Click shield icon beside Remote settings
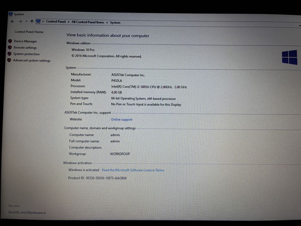 coord(10,47)
